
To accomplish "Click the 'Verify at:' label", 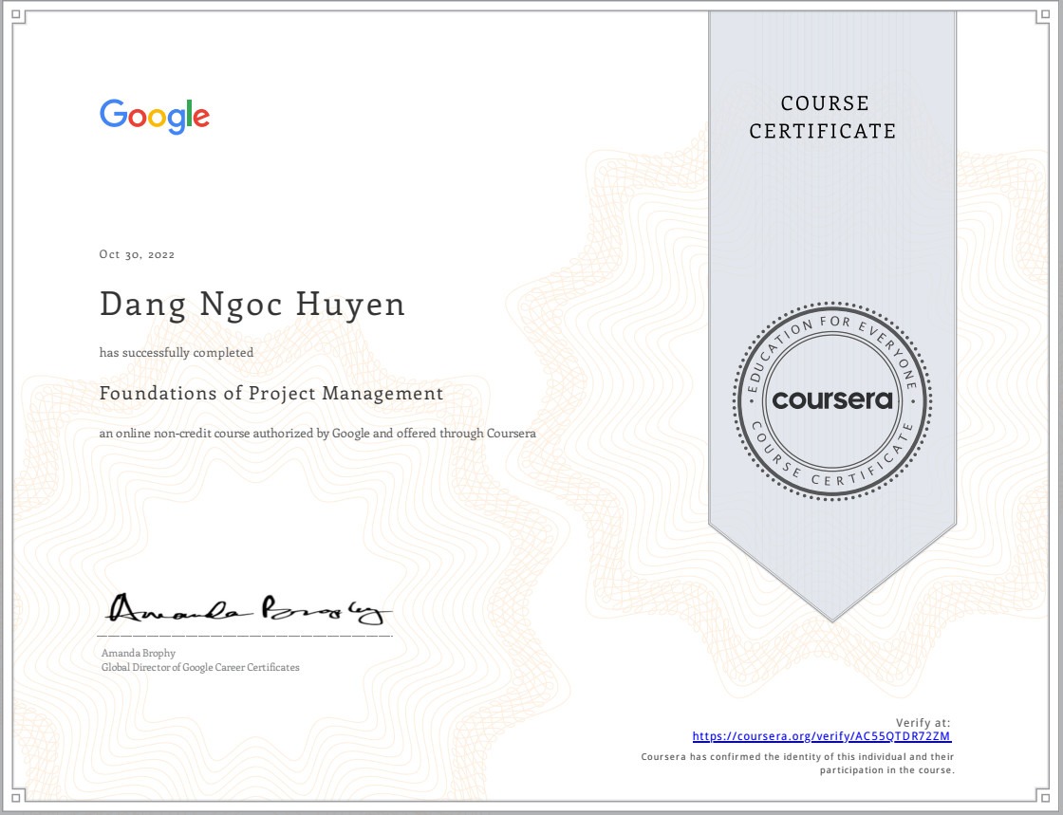I will coord(923,723).
